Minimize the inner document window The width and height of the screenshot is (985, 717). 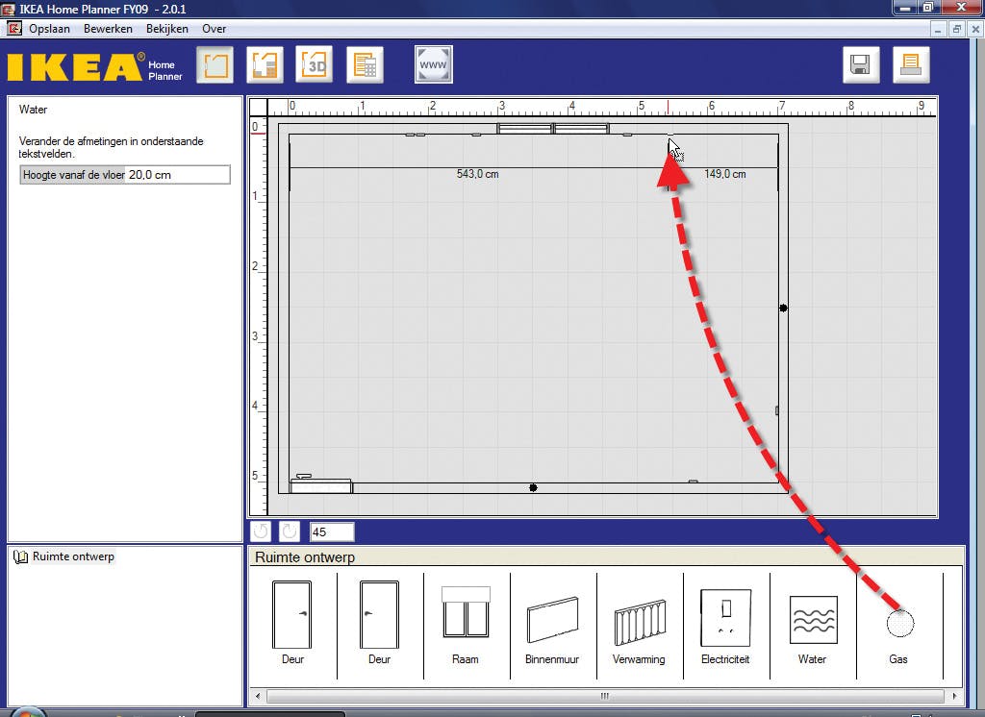[938, 29]
